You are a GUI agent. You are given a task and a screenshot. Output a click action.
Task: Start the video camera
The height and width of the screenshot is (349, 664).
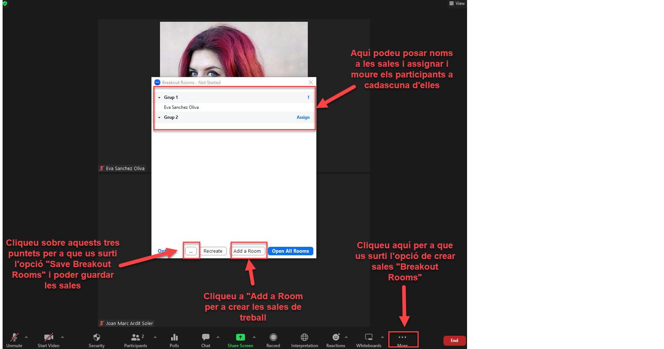point(48,339)
